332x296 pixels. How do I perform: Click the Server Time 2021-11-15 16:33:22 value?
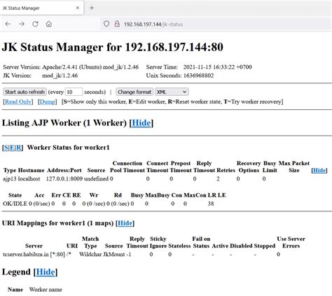coord(217,67)
